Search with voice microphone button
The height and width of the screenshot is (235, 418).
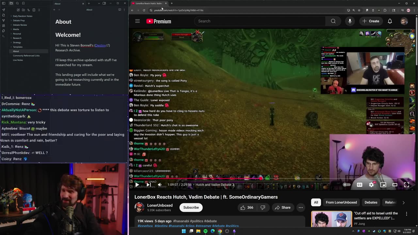point(350,21)
